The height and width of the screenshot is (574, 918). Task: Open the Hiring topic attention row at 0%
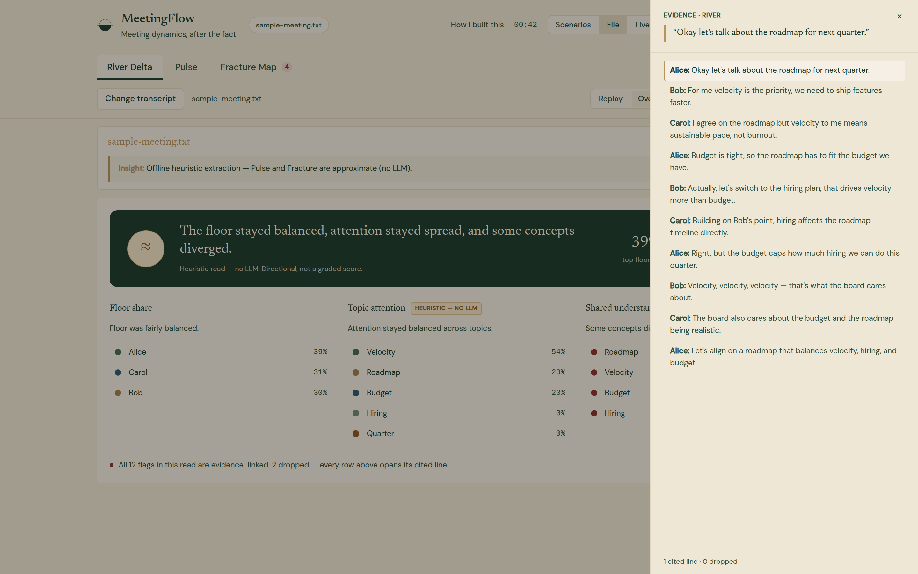(459, 413)
